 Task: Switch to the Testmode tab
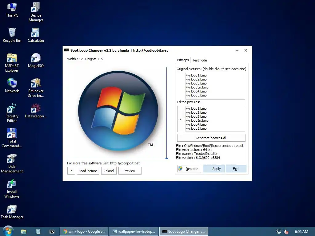199,60
